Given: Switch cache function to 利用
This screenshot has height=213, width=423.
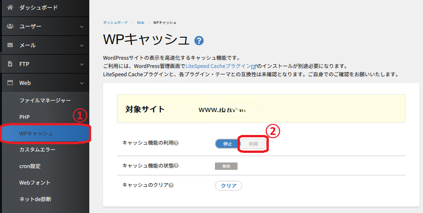Looking at the screenshot, I should (x=253, y=144).
